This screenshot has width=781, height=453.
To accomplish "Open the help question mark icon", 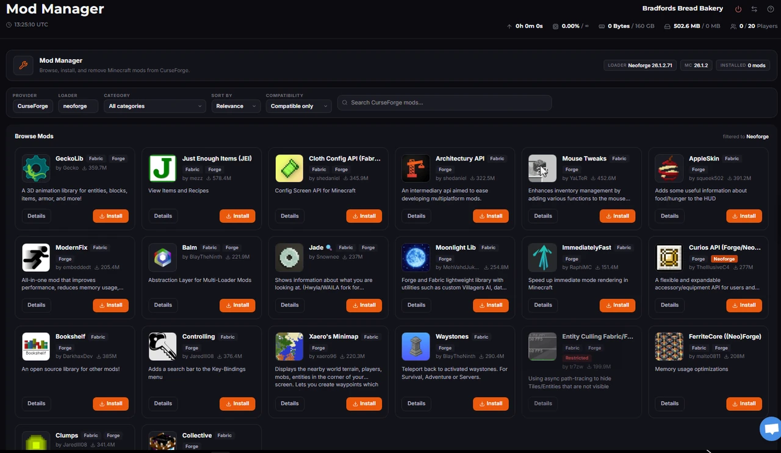I will coord(771,9).
